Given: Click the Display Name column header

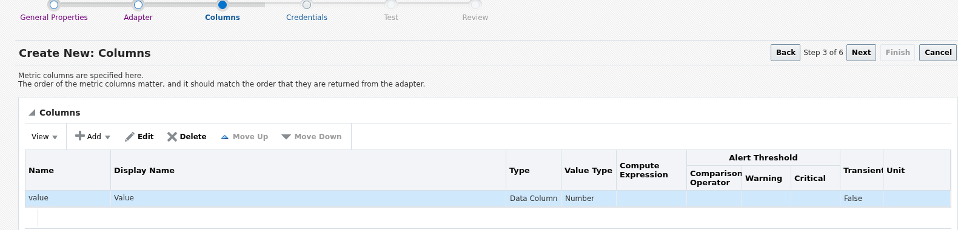Looking at the screenshot, I should click(x=308, y=171).
